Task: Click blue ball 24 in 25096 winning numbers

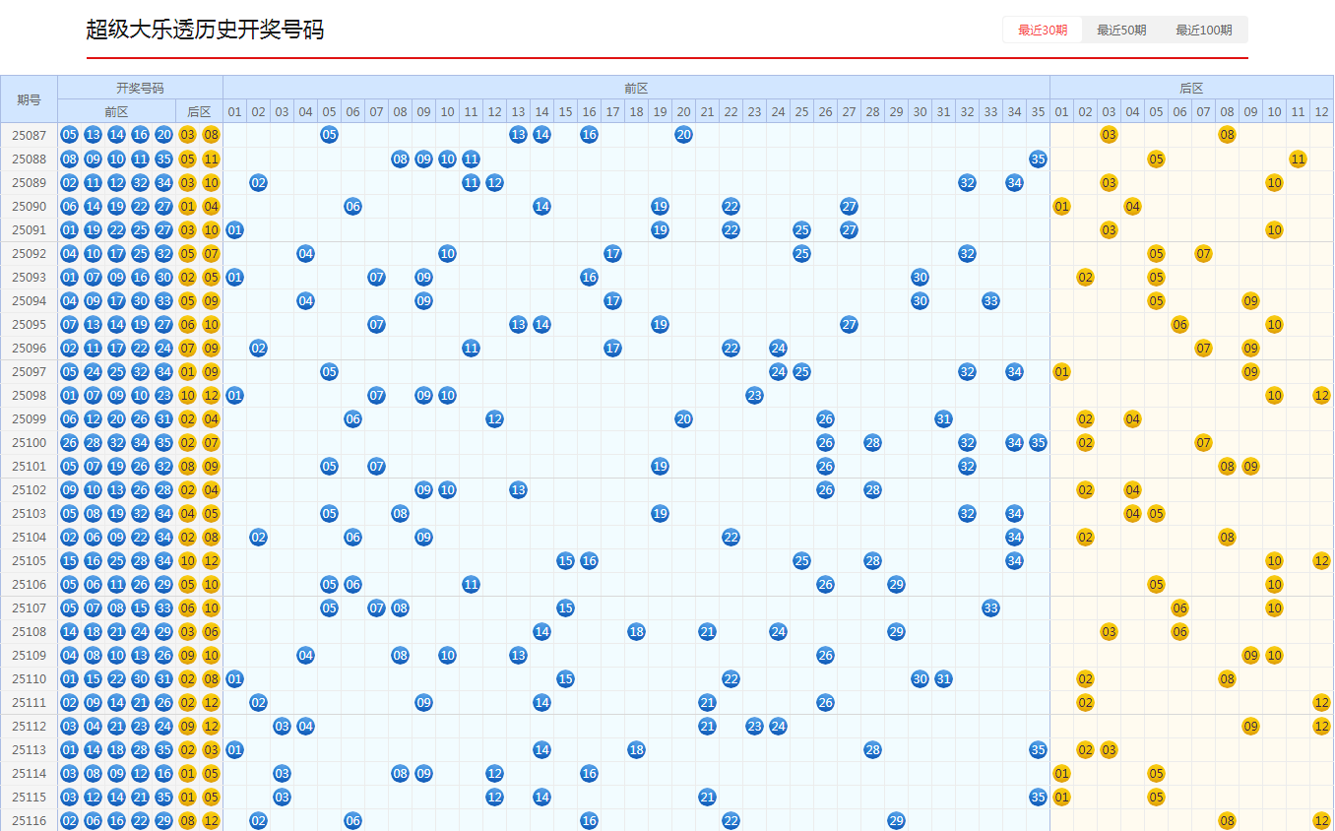Action: click(x=163, y=348)
